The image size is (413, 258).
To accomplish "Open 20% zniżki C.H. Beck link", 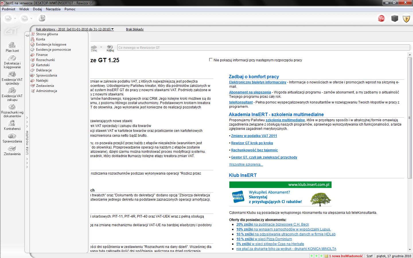I will point(272,224).
